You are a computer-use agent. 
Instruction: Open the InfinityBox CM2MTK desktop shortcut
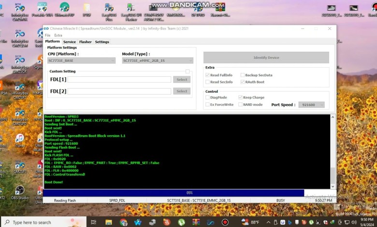pos(20,12)
